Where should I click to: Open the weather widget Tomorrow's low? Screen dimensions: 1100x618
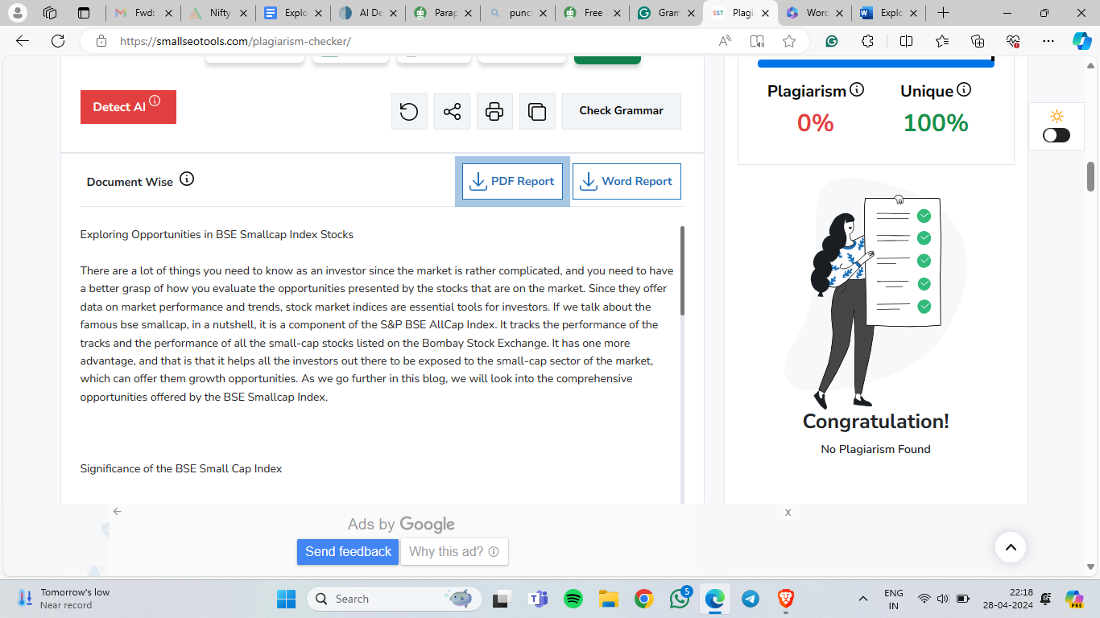tap(64, 599)
